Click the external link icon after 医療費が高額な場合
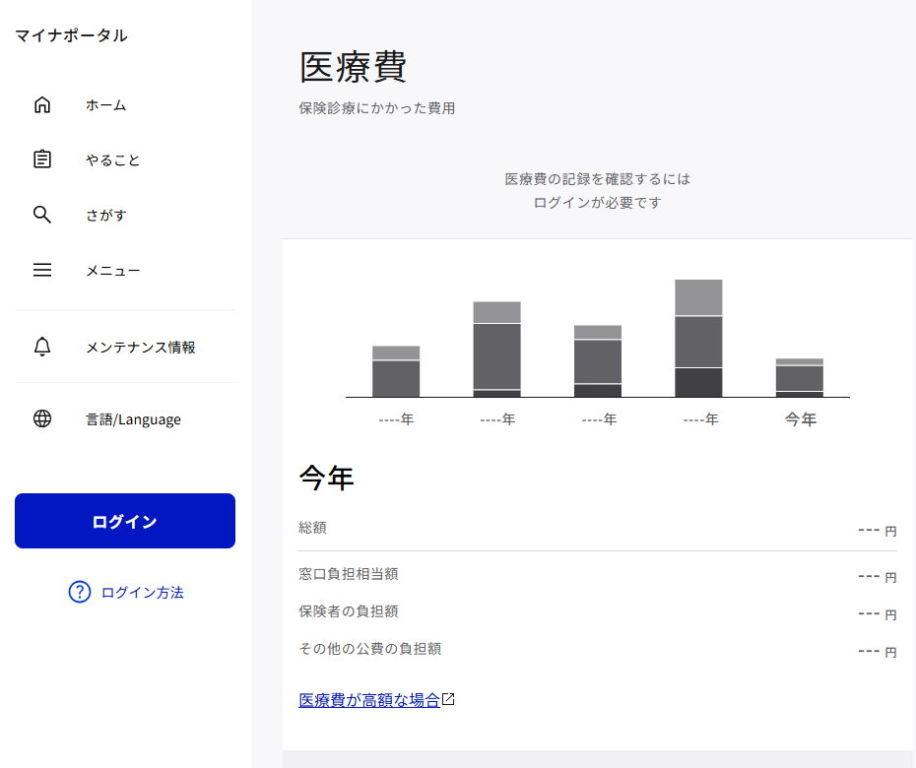The image size is (916, 768). (x=448, y=699)
